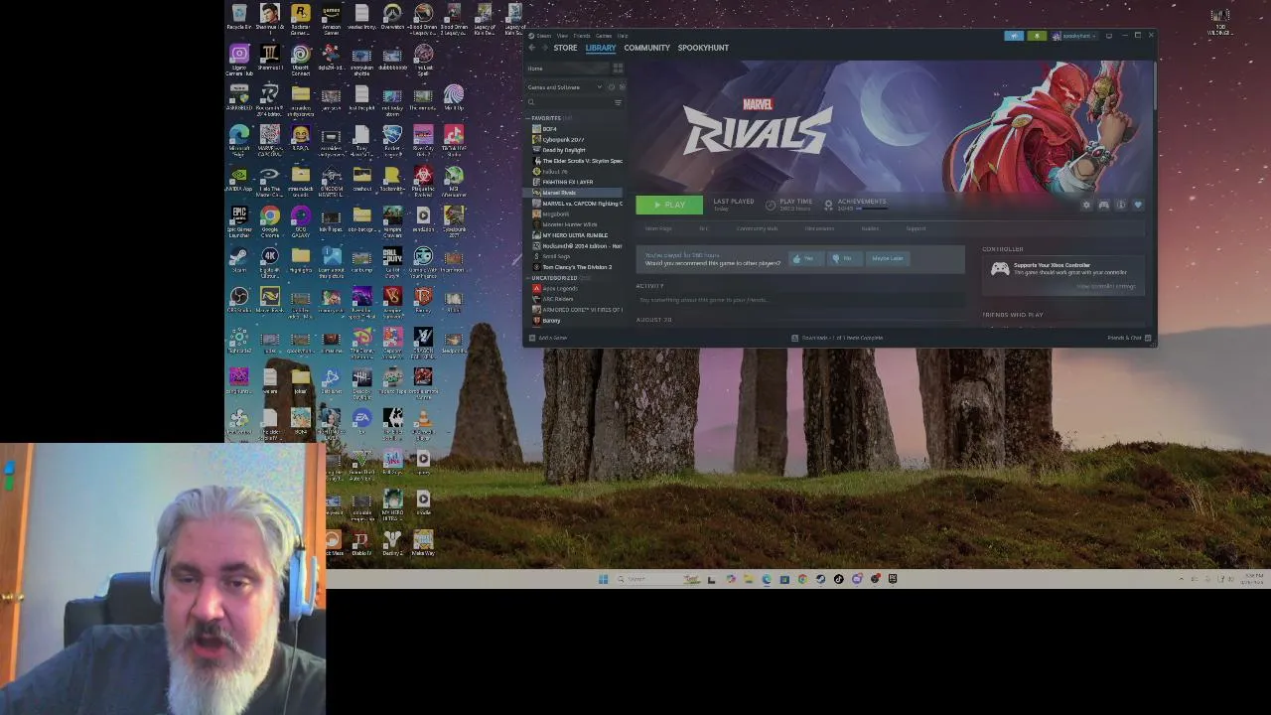Click the No recommend button
Image resolution: width=1271 pixels, height=715 pixels.
click(844, 259)
